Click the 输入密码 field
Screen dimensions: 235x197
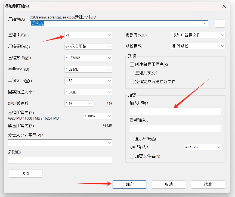click(x=175, y=111)
